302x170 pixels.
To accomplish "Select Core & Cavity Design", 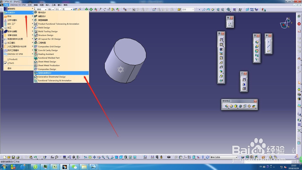I will coord(61,50).
